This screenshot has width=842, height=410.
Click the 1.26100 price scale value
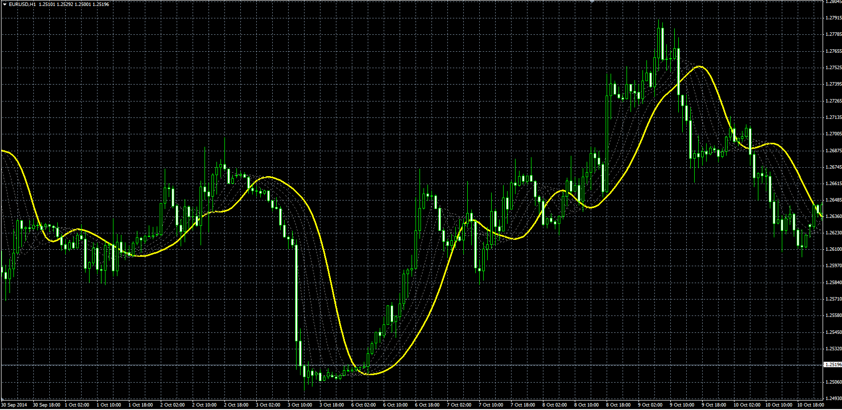(x=833, y=249)
